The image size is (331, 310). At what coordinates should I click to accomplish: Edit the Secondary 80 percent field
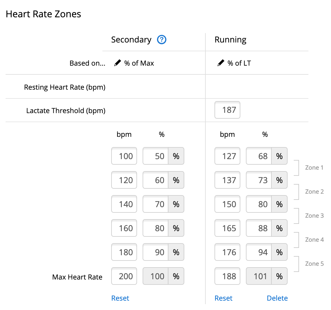tap(156, 228)
